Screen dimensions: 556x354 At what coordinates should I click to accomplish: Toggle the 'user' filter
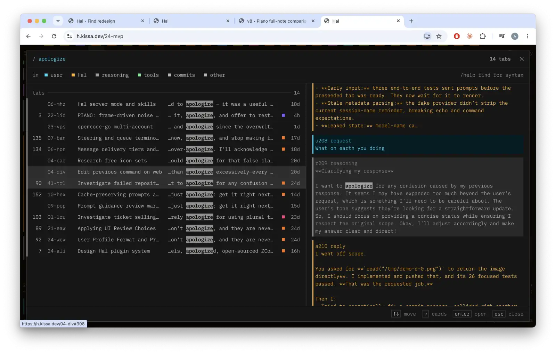point(54,75)
